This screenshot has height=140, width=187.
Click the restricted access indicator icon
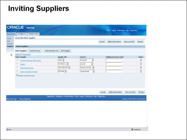click(17, 75)
